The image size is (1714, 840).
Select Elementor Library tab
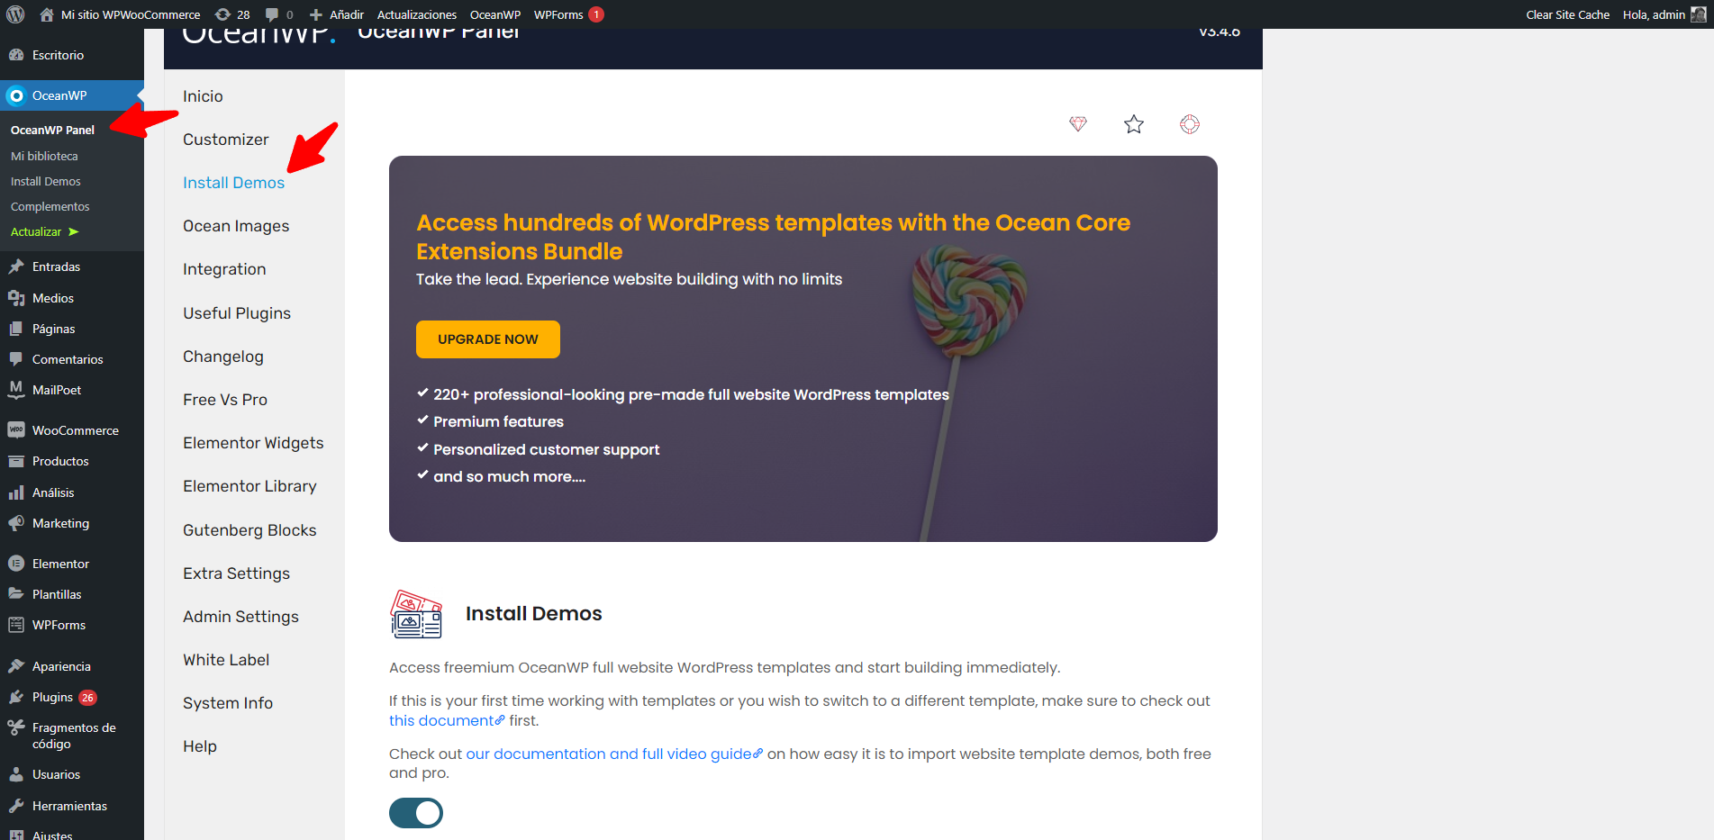point(249,486)
